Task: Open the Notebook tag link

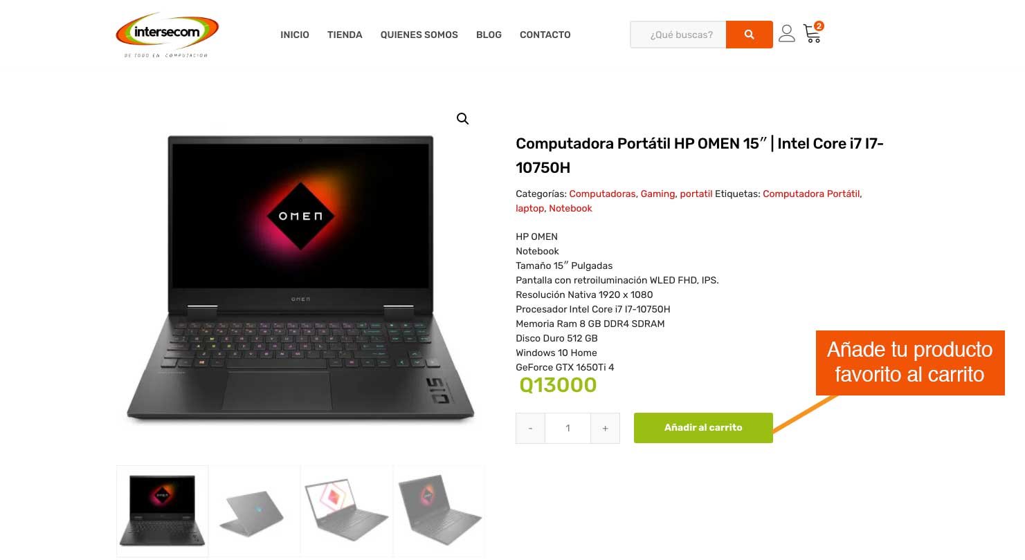Action: (570, 209)
